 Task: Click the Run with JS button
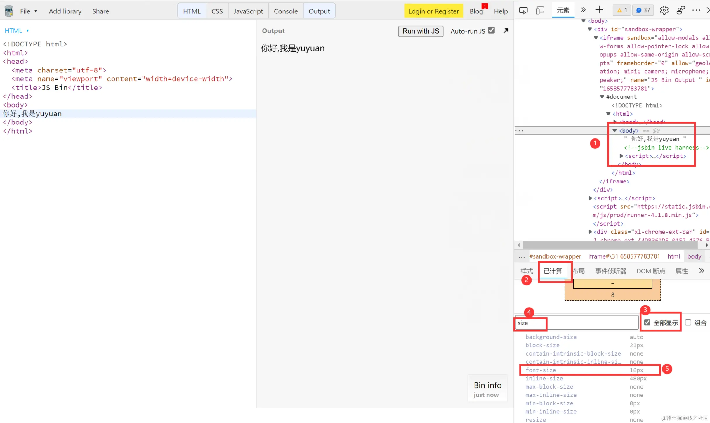(421, 31)
